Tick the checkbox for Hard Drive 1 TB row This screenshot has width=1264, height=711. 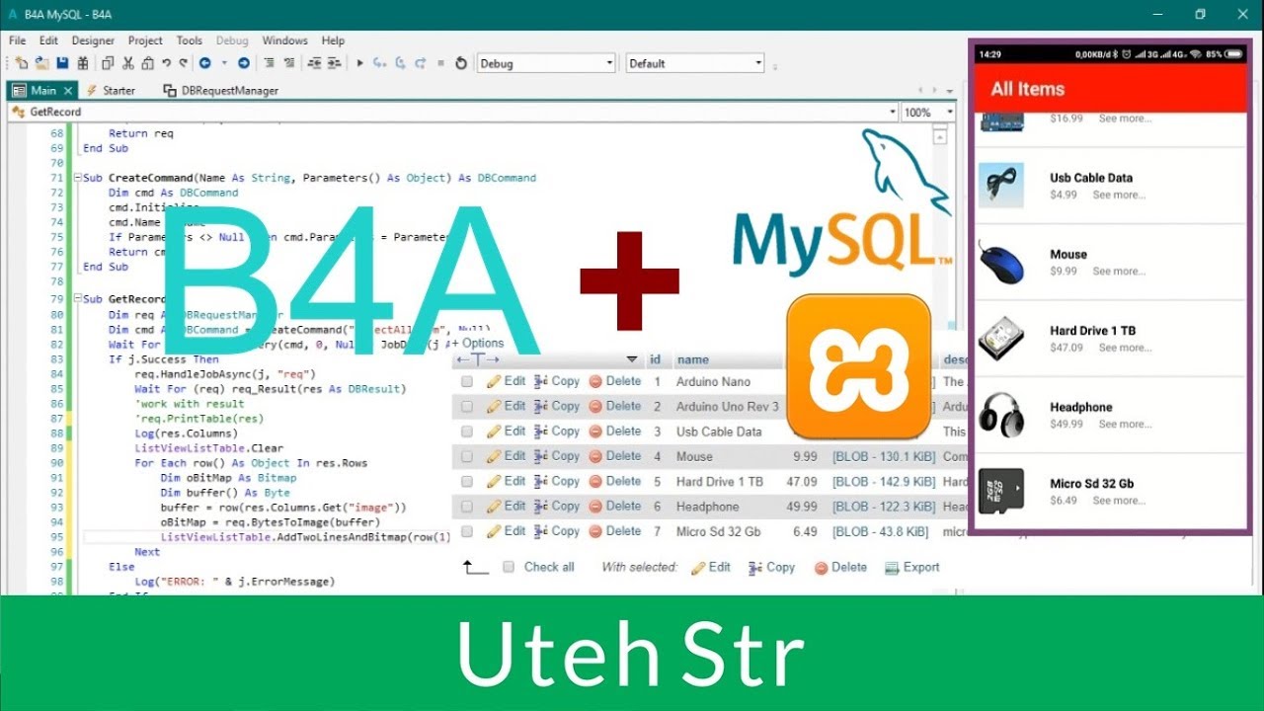click(467, 481)
